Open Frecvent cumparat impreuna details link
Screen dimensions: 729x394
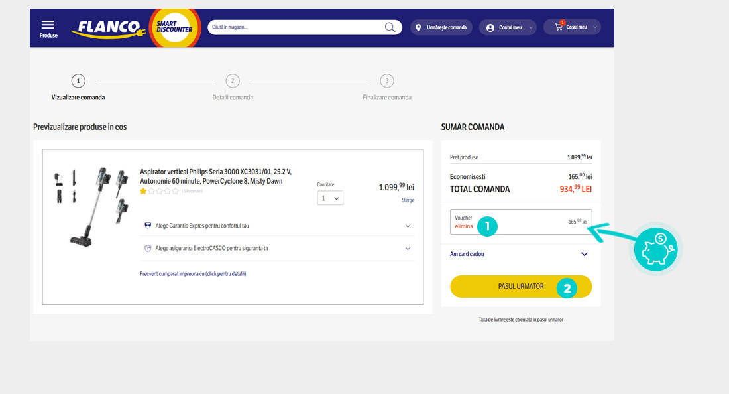193,273
